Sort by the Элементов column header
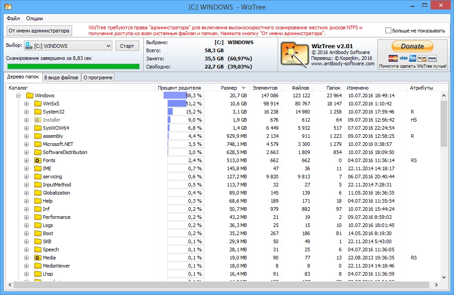Image resolution: width=454 pixels, height=295 pixels. (265, 88)
